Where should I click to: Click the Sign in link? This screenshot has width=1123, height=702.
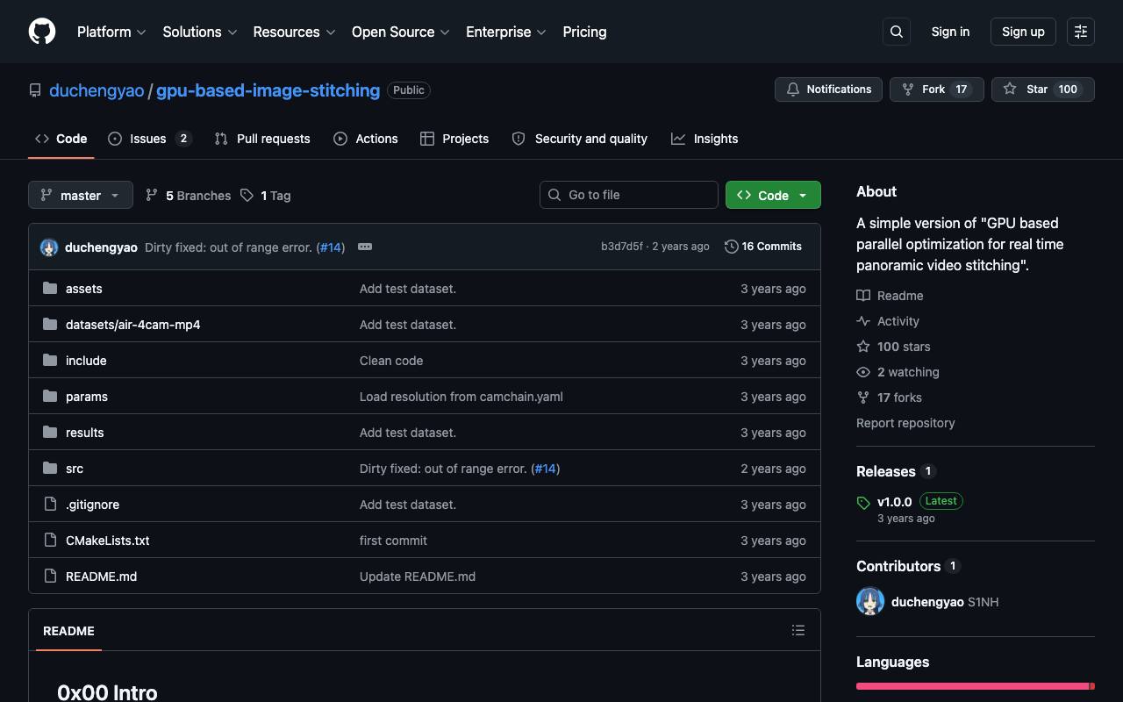pos(950,32)
